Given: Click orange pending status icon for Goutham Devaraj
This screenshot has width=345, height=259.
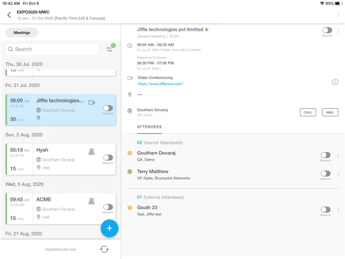Looking at the screenshot, I should coord(130,153).
